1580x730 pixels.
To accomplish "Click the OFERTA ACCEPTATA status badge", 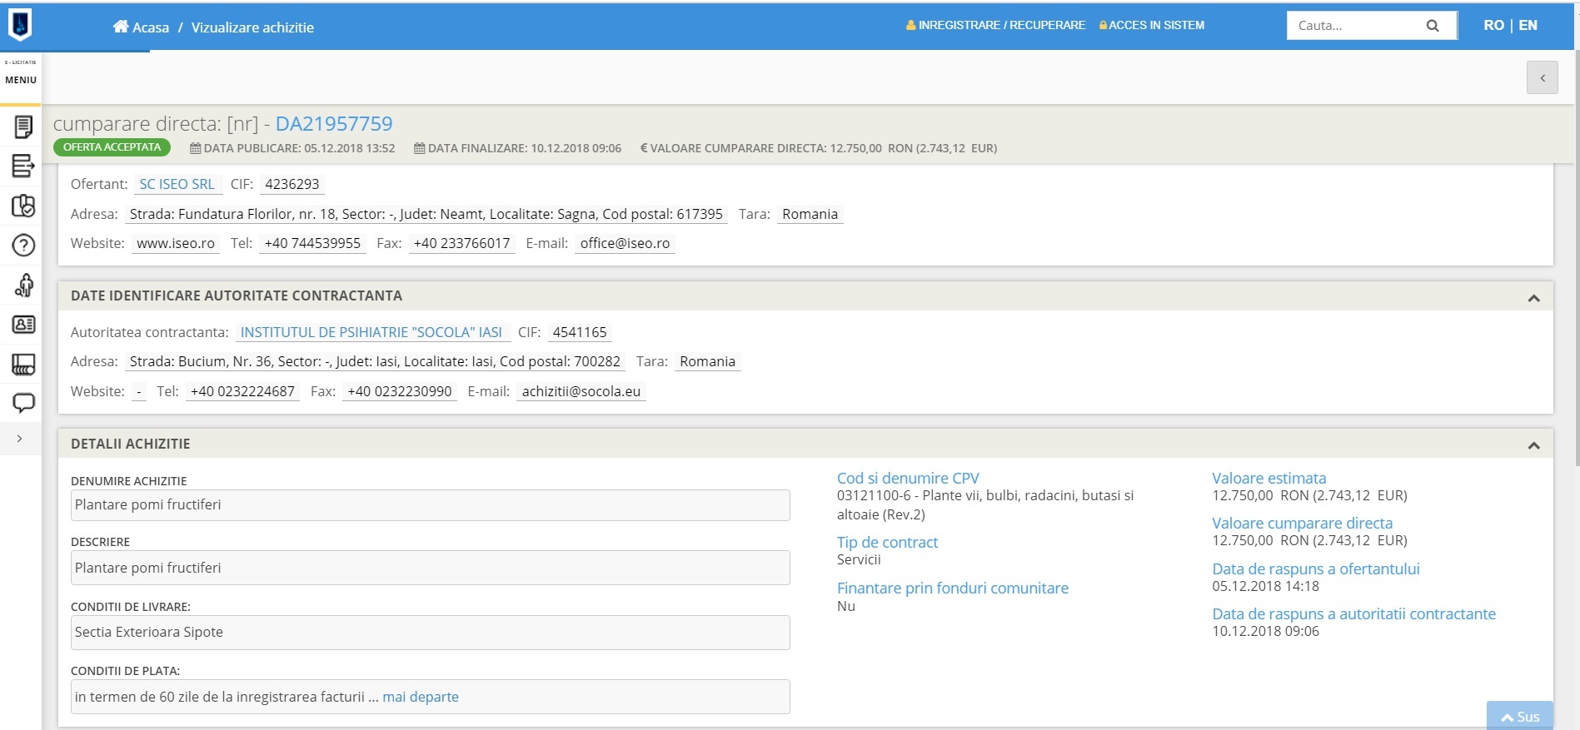I will pyautogui.click(x=112, y=147).
